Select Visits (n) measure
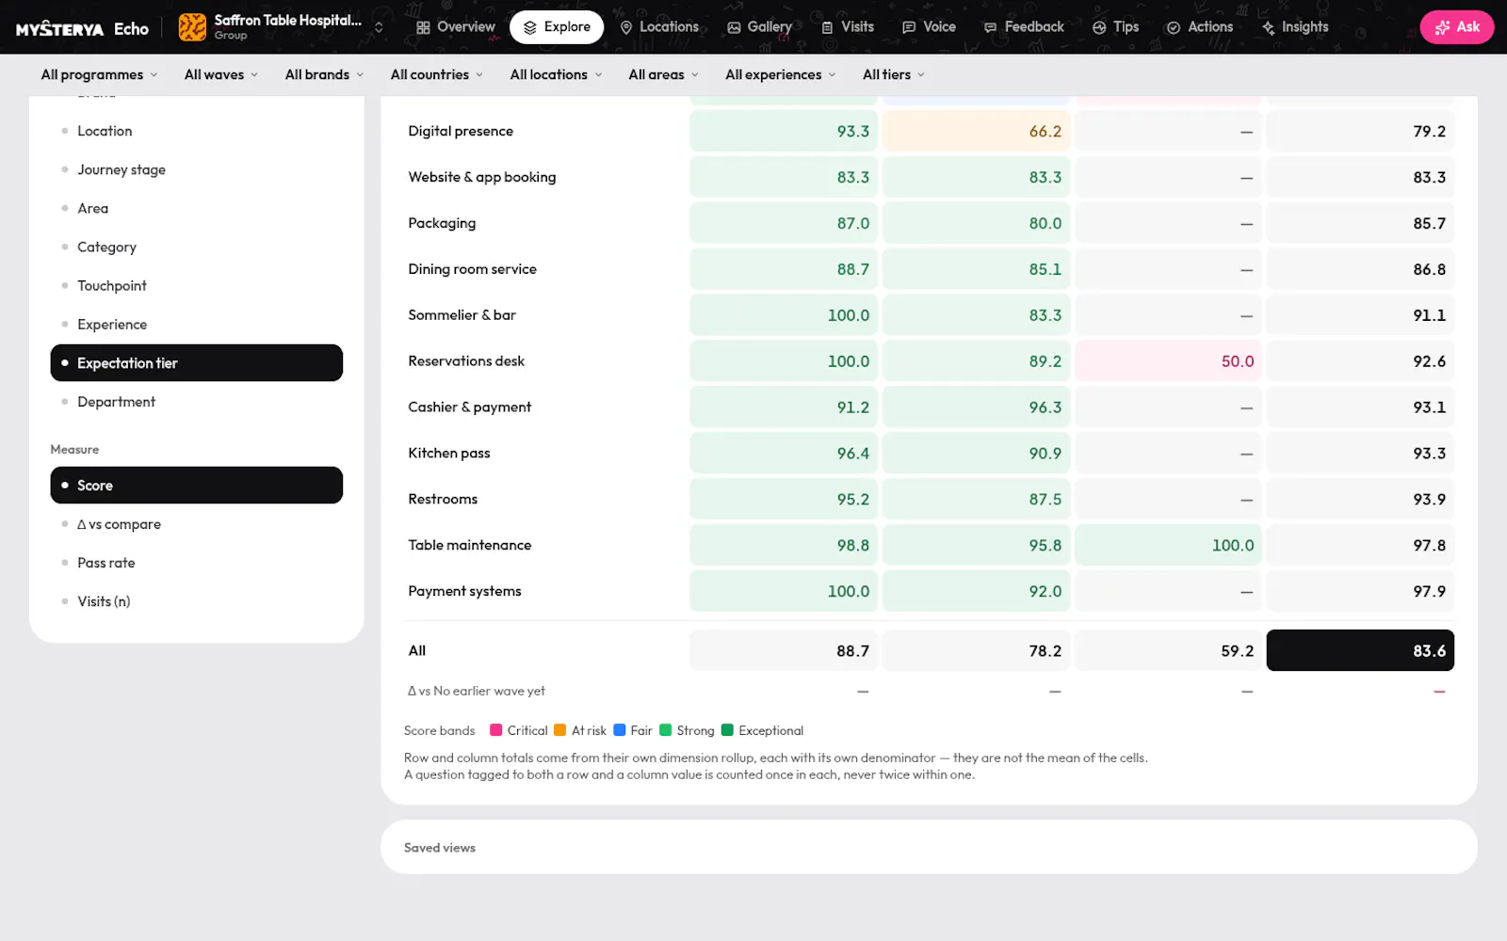The height and width of the screenshot is (941, 1507). (x=196, y=601)
